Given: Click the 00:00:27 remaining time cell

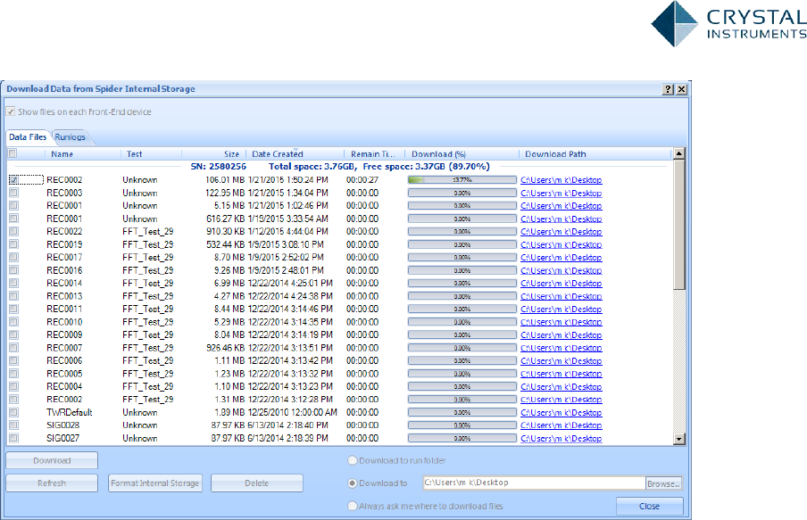Looking at the screenshot, I should pyautogui.click(x=362, y=179).
